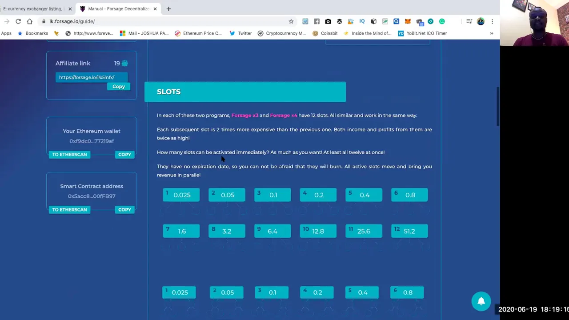
Task: Open the Coinsbit bookmark
Action: tap(325, 33)
